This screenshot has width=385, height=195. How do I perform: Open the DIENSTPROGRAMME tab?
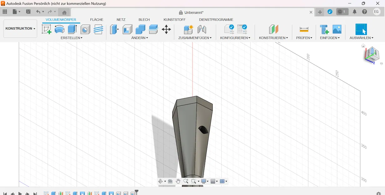point(216,20)
